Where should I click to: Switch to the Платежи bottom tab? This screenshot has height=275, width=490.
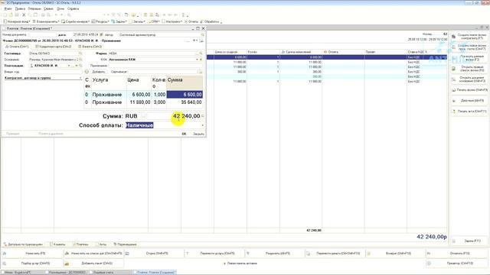[x=80, y=244]
